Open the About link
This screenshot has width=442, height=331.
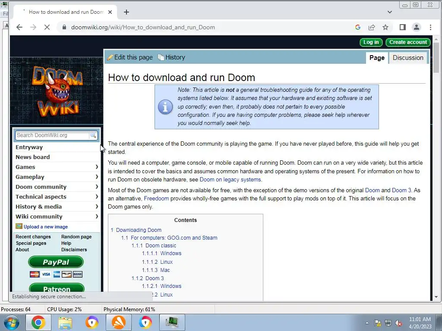pyautogui.click(x=22, y=250)
